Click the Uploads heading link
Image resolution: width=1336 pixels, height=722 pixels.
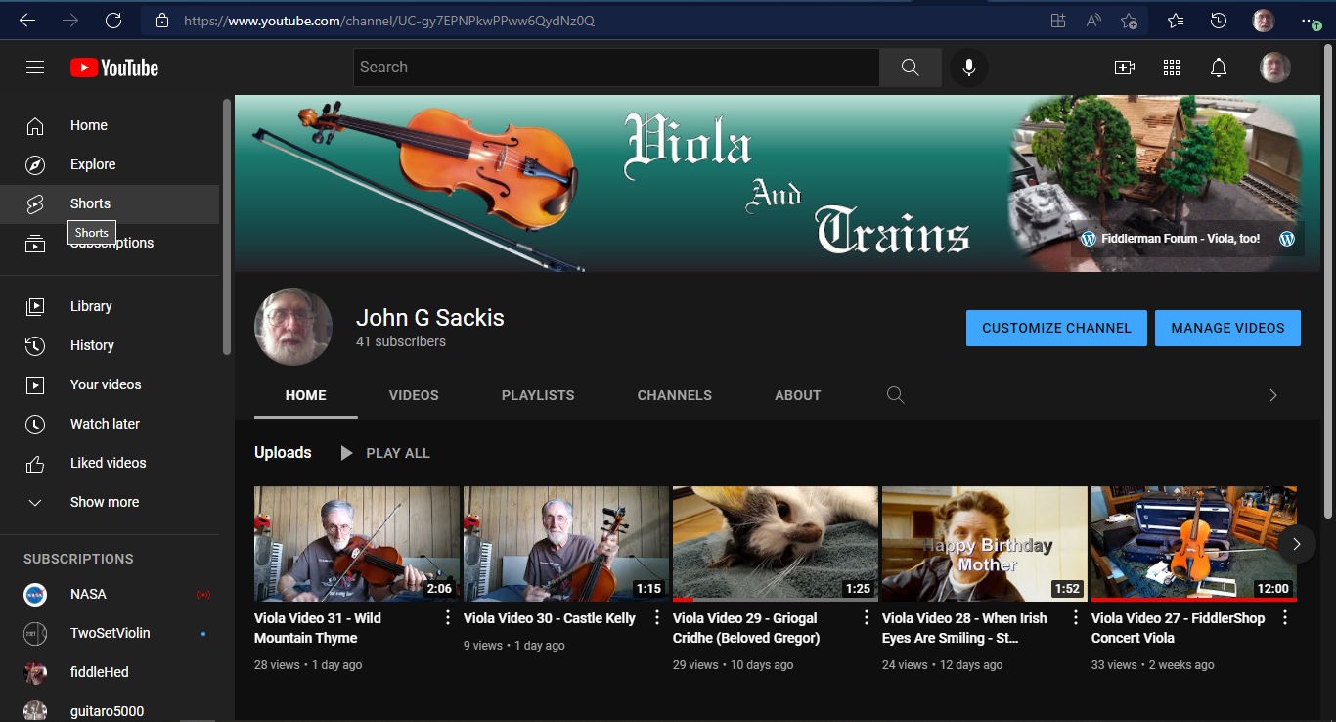pos(283,452)
